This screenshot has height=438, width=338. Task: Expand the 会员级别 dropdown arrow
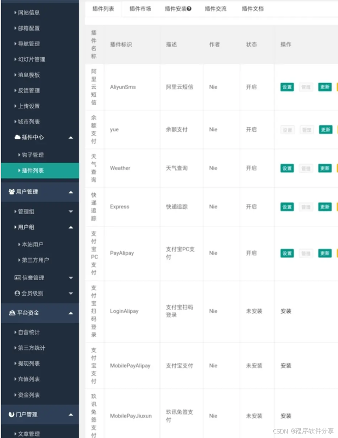click(x=71, y=293)
